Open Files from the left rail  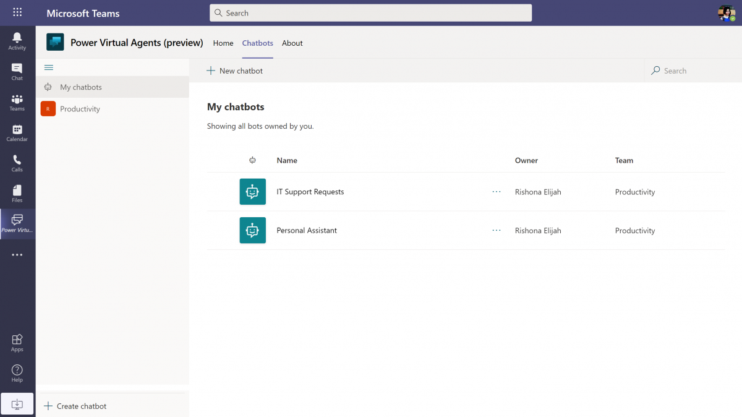tap(17, 193)
